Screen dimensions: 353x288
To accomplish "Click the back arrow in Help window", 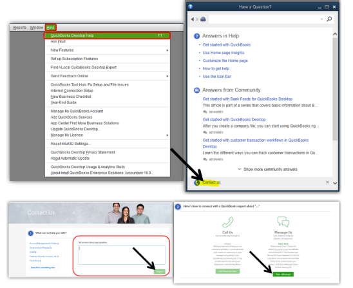I will (192, 19).
